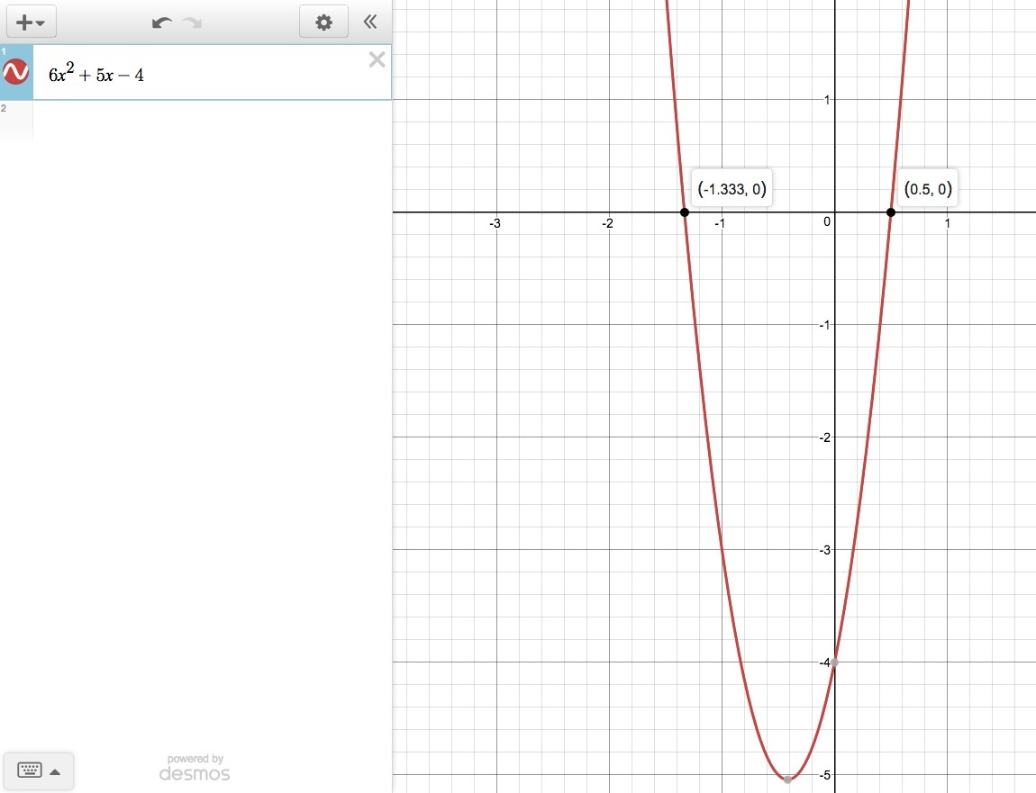Undo the last action
This screenshot has height=793, width=1036.
click(162, 23)
